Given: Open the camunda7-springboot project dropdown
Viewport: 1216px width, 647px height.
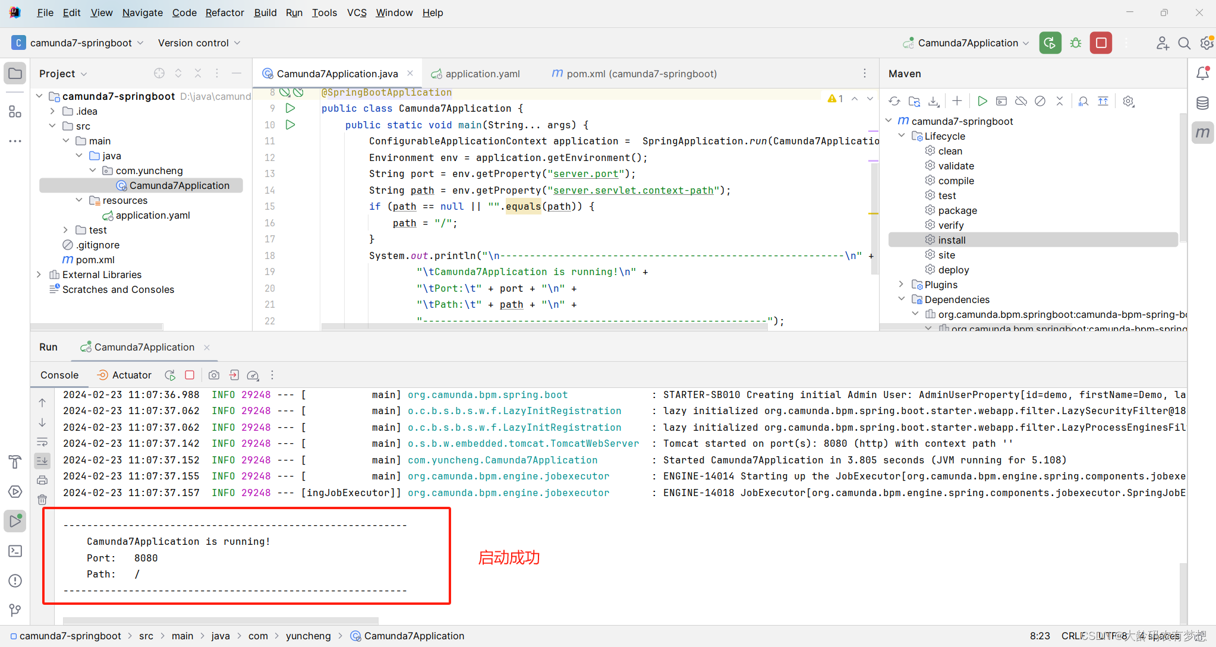Looking at the screenshot, I should coord(78,43).
